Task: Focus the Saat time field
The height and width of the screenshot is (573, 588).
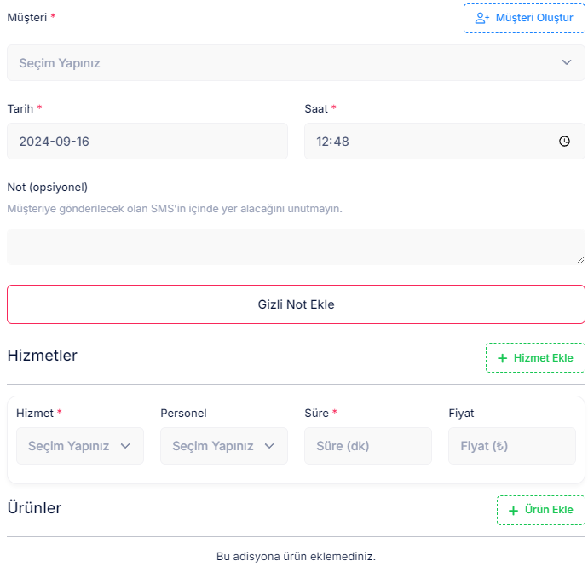Action: pos(444,141)
